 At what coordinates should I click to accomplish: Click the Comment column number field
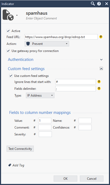pyautogui.click(x=45, y=128)
